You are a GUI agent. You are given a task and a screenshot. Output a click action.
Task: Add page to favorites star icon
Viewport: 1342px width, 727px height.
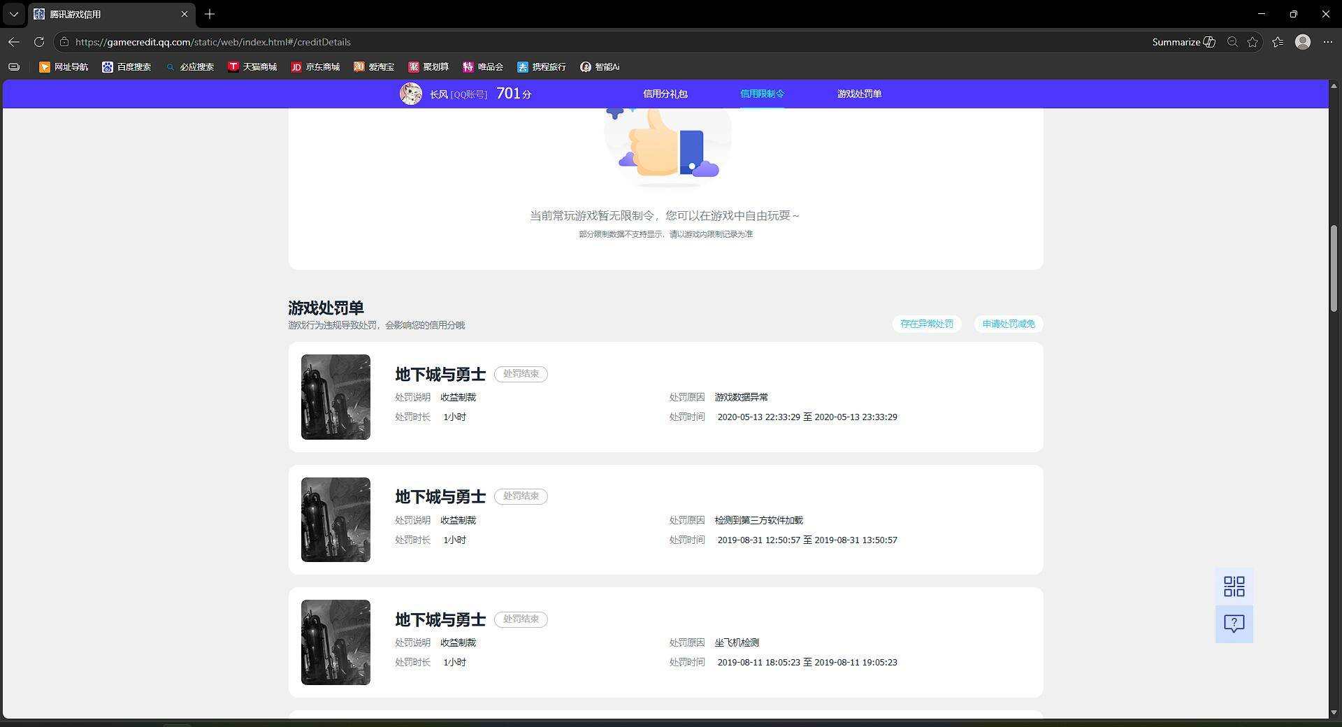pyautogui.click(x=1253, y=42)
